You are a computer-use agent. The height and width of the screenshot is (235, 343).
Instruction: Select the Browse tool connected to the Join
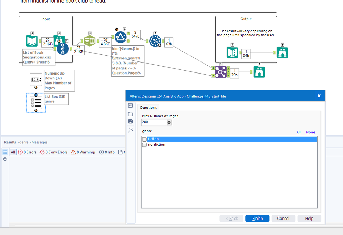[x=259, y=72]
